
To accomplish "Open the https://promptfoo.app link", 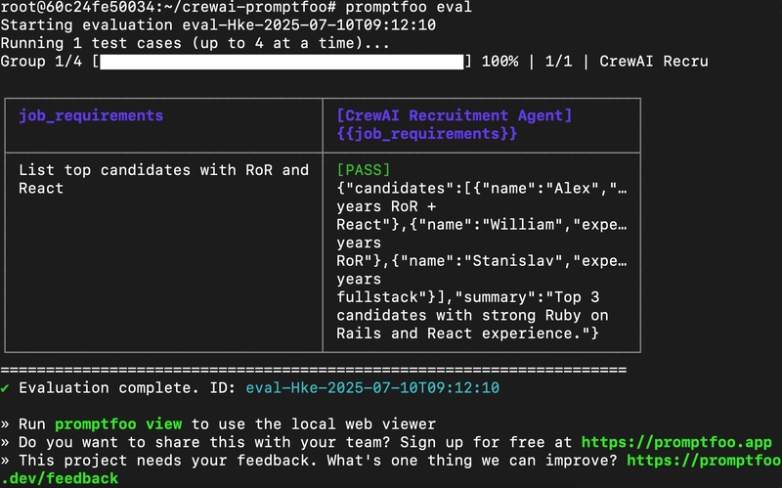I will (676, 442).
